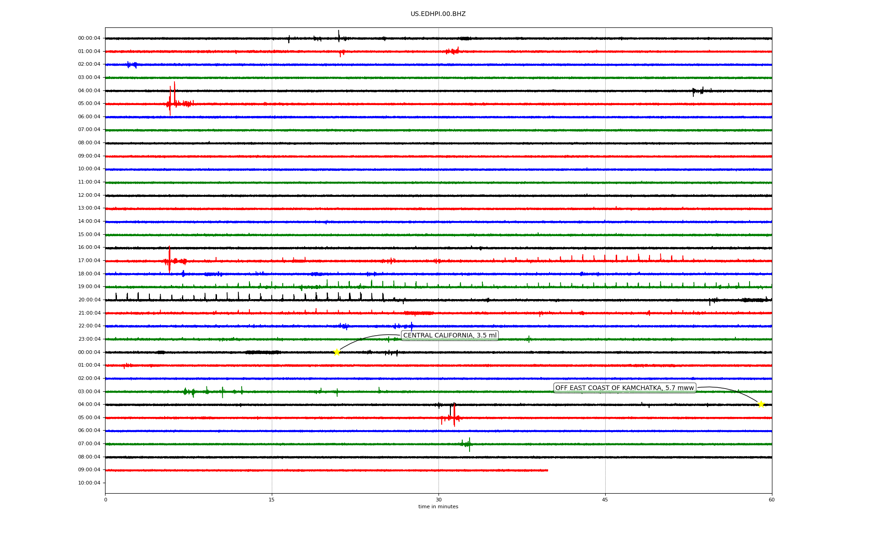This screenshot has height=548, width=877.
Task: Click the yellow star for Kamchatka event
Action: 761,404
